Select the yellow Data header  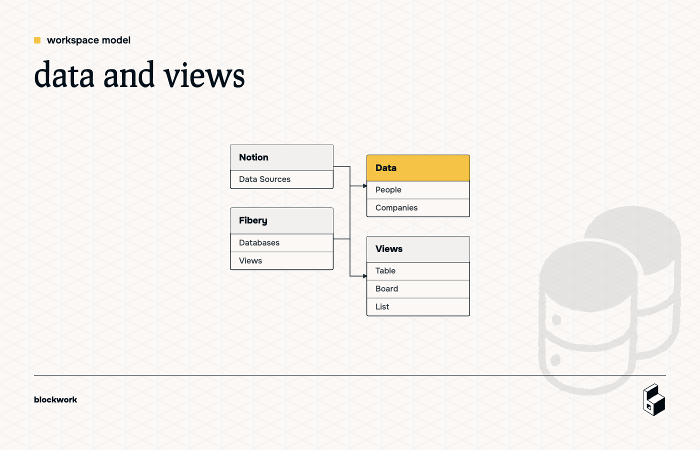pos(418,168)
